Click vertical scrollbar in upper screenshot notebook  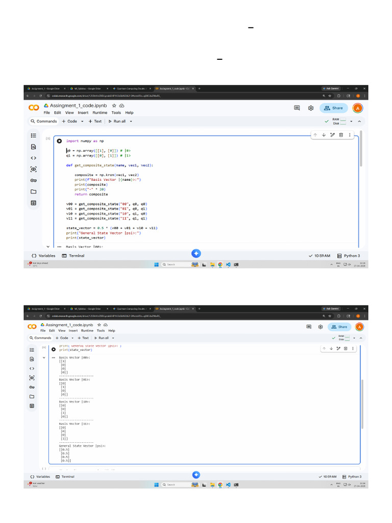[x=361, y=149]
